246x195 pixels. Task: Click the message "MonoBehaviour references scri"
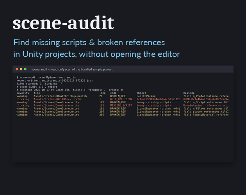point(206,105)
